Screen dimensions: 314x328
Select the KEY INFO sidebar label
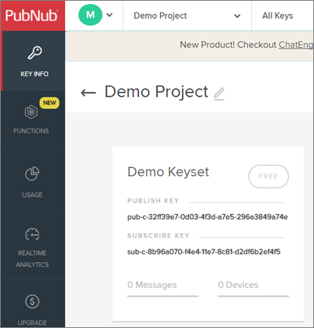35,74
